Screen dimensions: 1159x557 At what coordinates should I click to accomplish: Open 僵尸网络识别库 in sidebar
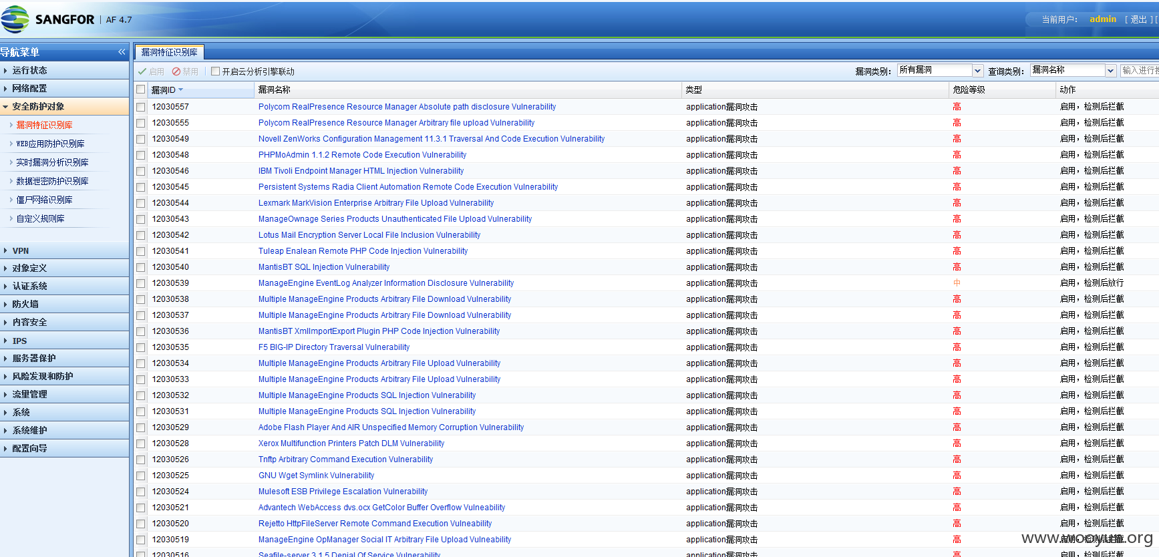click(x=44, y=200)
